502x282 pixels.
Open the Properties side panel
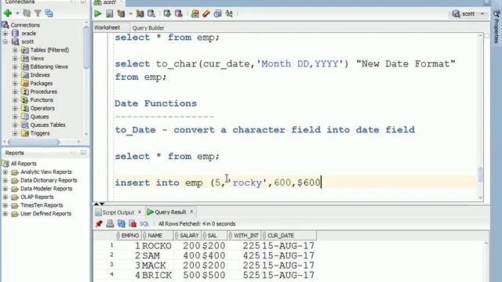497,27
